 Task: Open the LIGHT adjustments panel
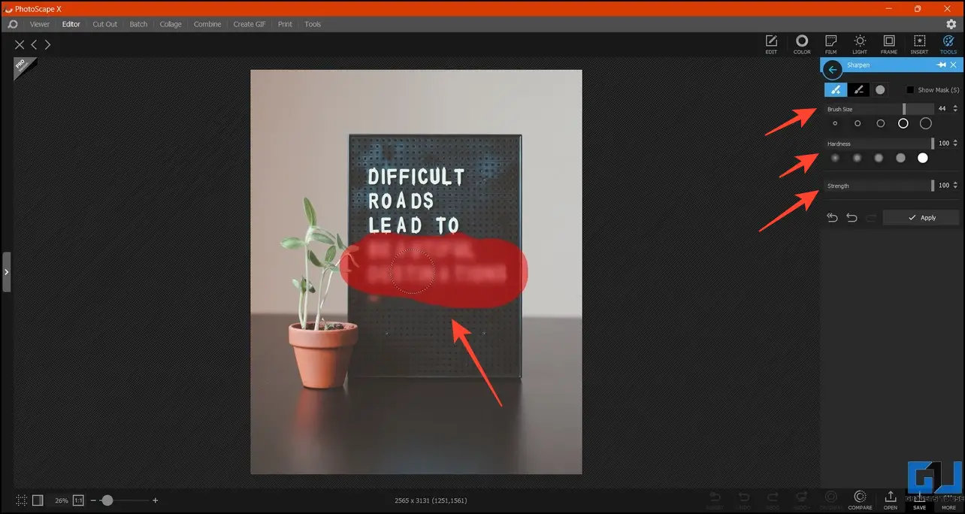point(860,44)
